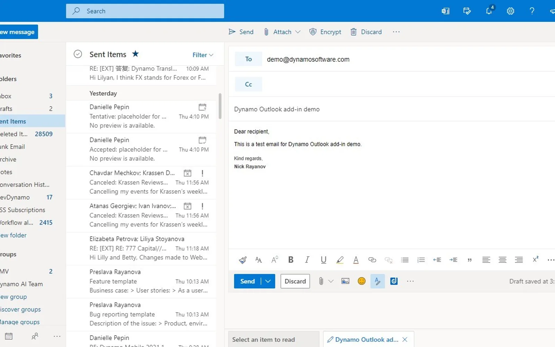Open the help question mark
The height and width of the screenshot is (347, 555).
tap(532, 11)
